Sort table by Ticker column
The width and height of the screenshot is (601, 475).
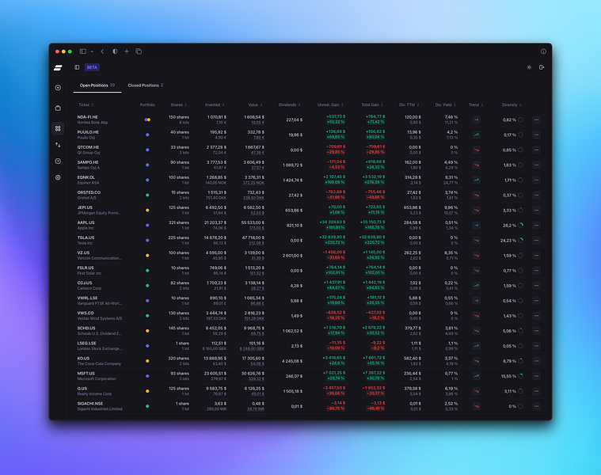click(86, 105)
